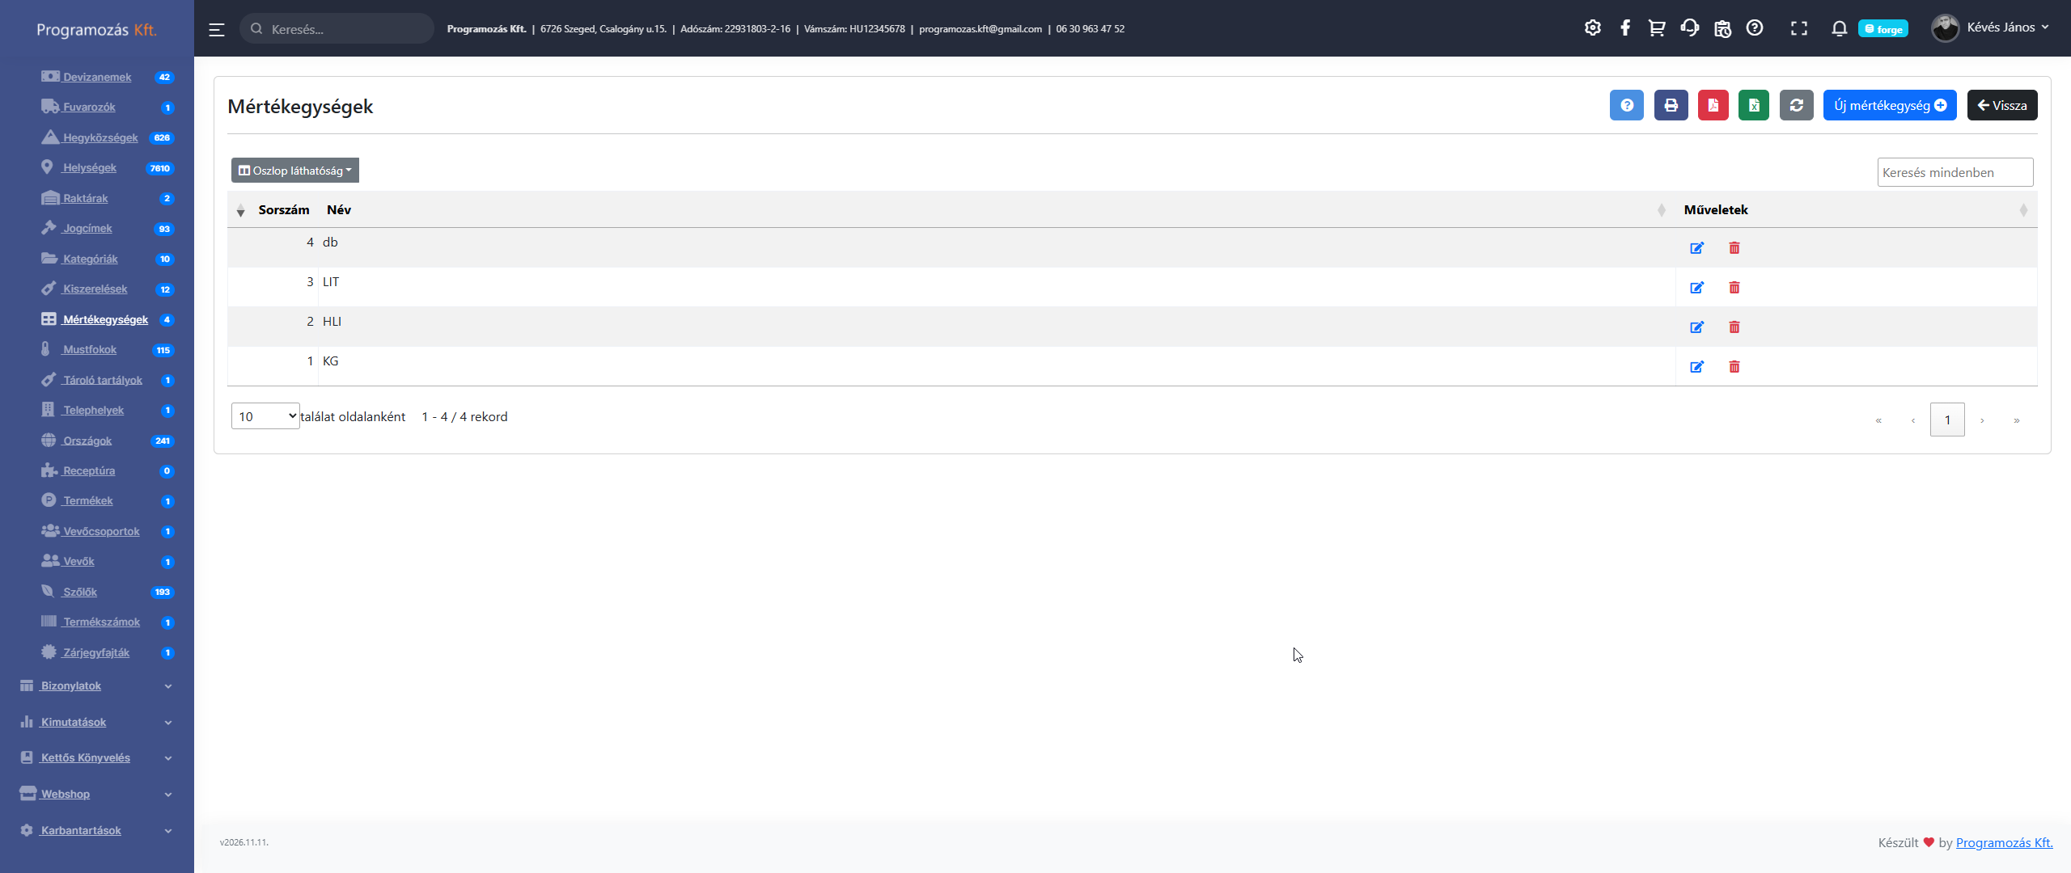The image size is (2071, 873).
Task: Open Kiszerelések in the sidebar
Action: [x=95, y=289]
